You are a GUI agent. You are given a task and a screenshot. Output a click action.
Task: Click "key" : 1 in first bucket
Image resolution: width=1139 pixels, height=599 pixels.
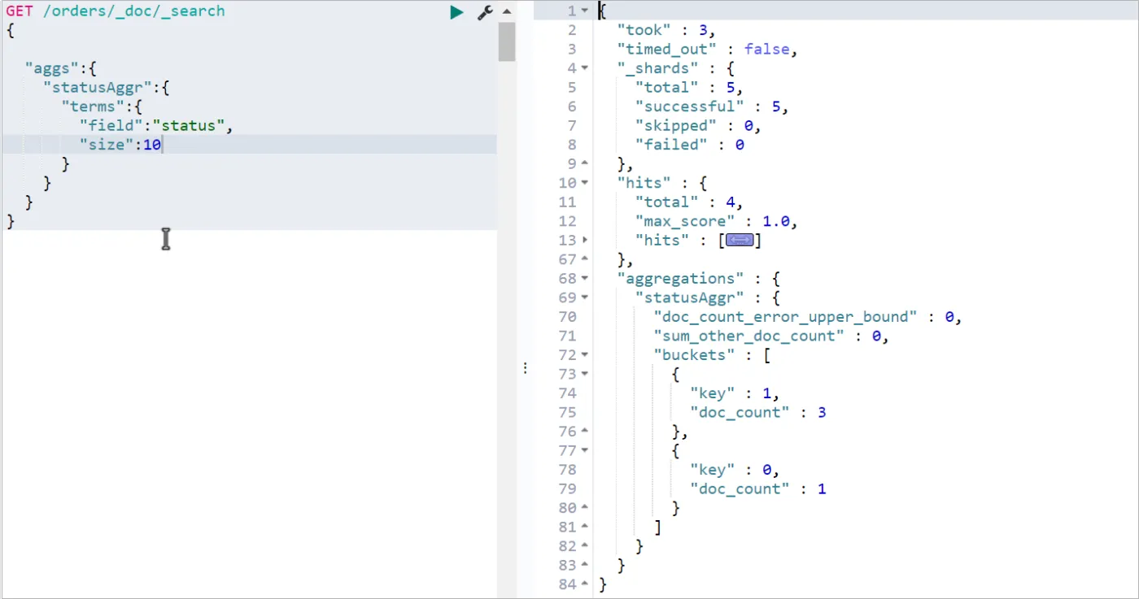tap(734, 393)
